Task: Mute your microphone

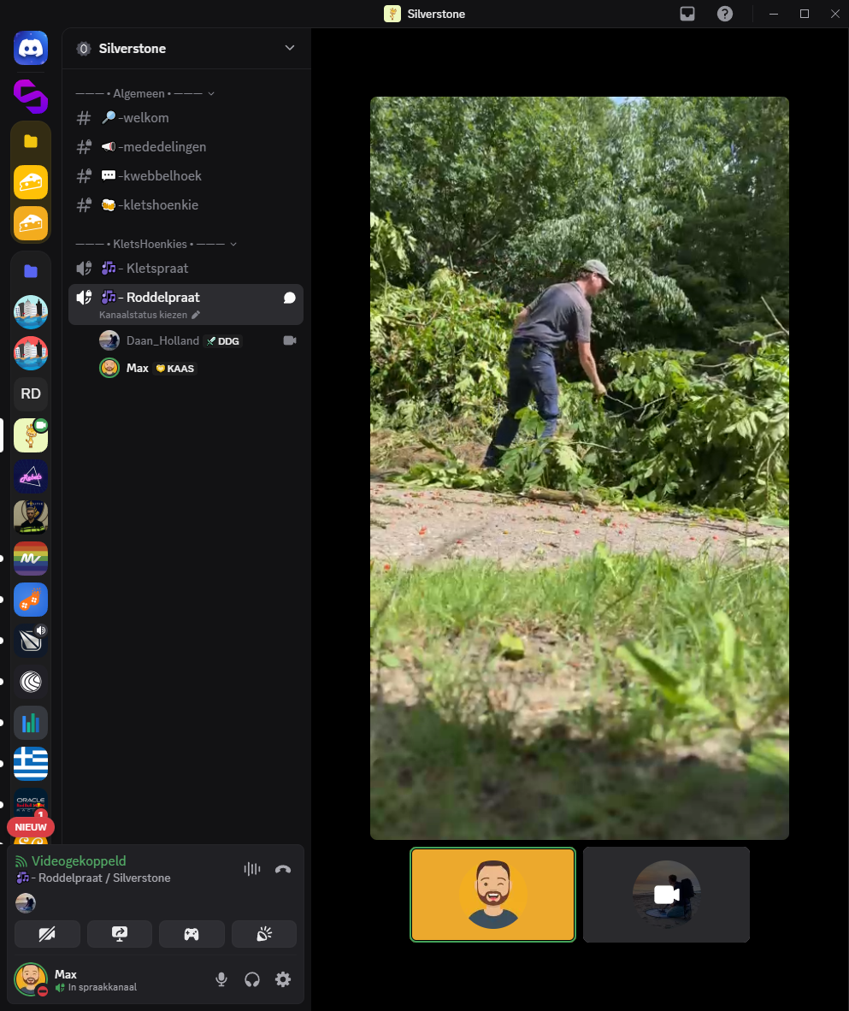Action: (221, 979)
